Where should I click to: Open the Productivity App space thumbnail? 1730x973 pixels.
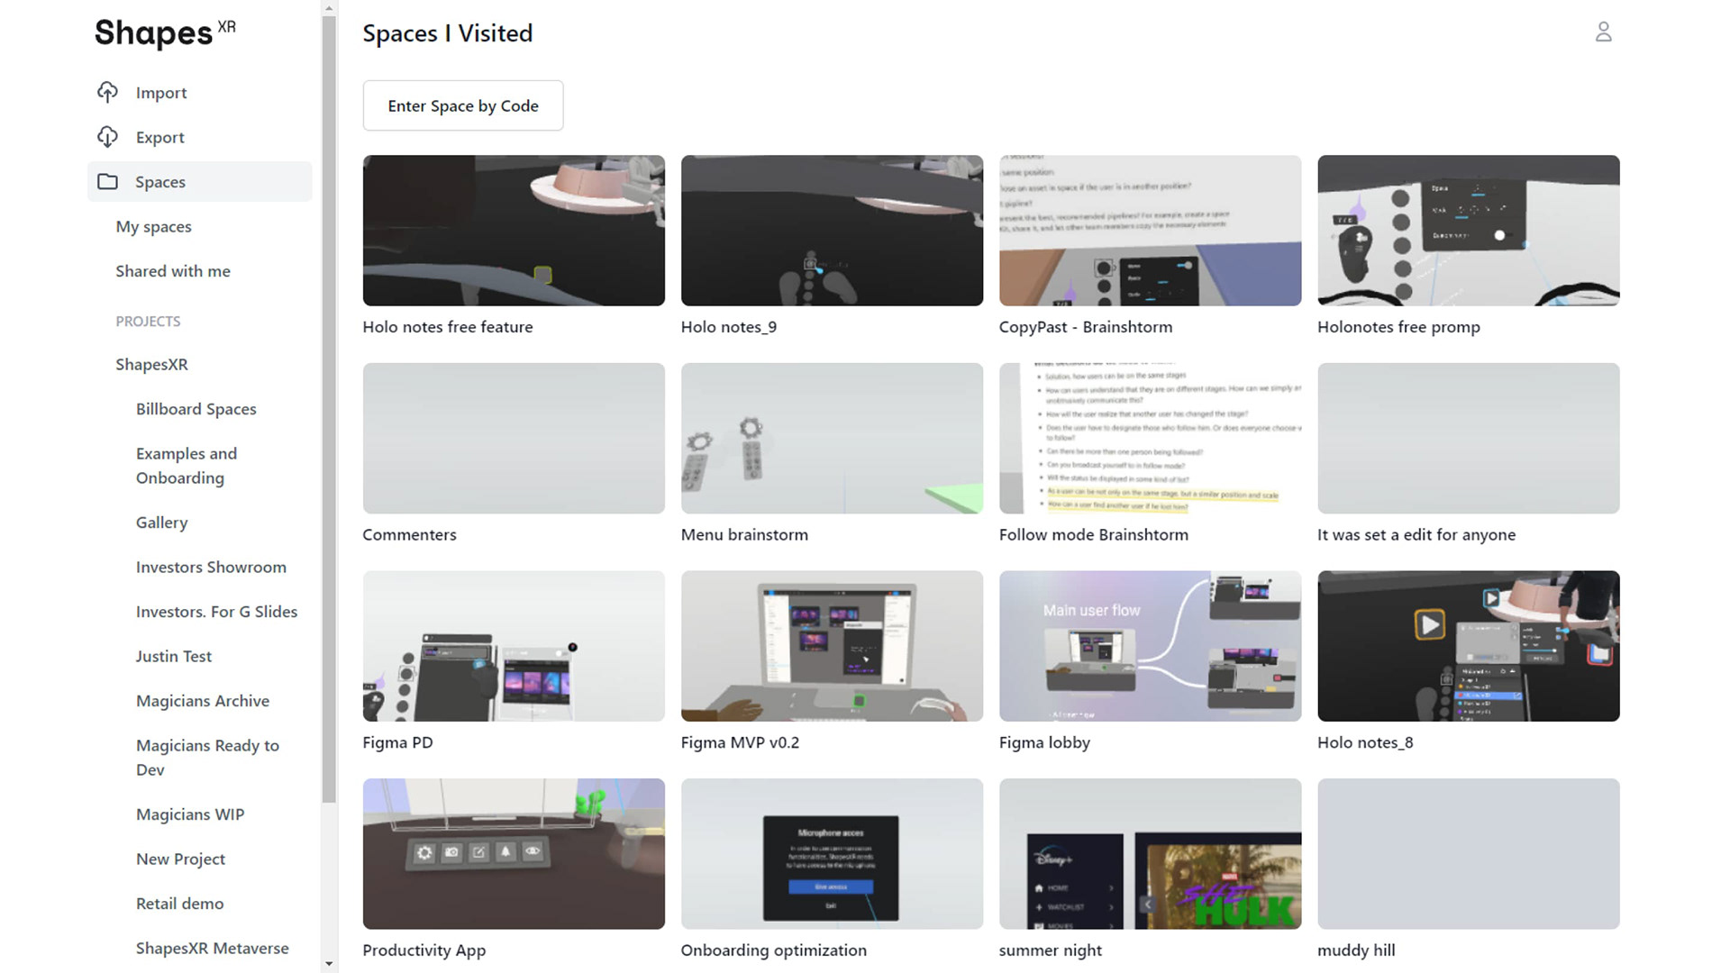[514, 853]
